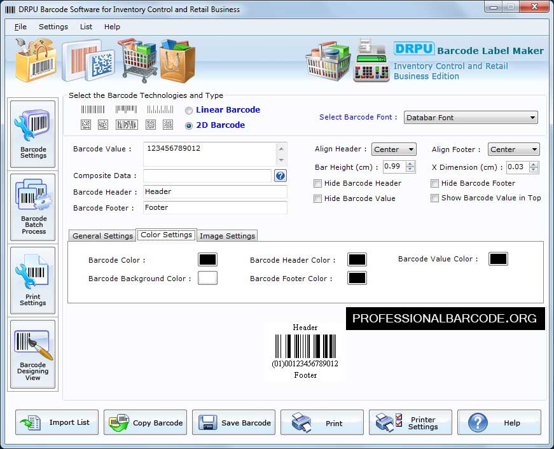Pick the Barcode Value Color swatch
This screenshot has height=449, width=554.
pos(498,259)
